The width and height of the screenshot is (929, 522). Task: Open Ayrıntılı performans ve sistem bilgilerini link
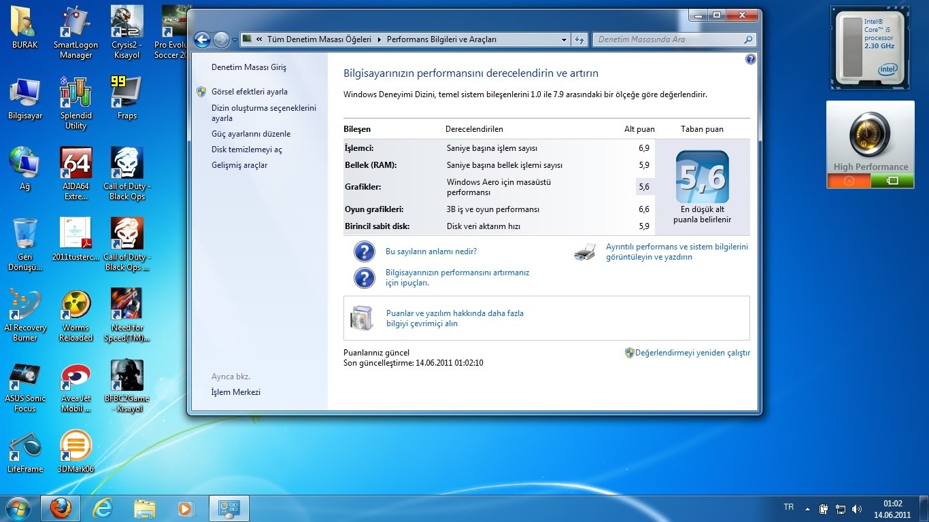pyautogui.click(x=677, y=252)
